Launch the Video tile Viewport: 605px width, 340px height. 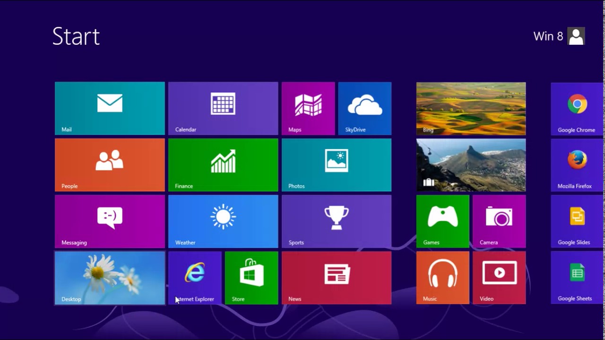coord(499,278)
